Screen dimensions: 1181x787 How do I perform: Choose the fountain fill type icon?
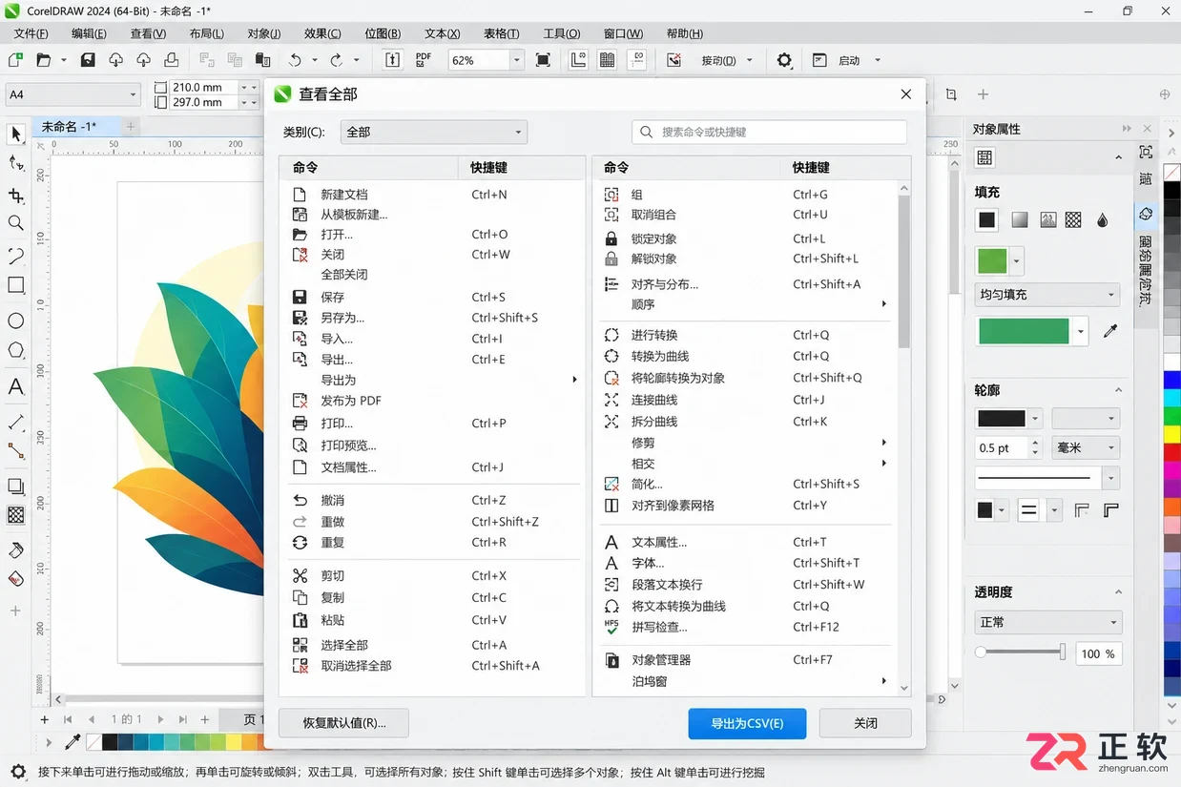(1020, 220)
